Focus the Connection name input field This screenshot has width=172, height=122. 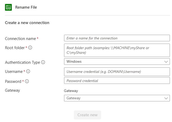117,38
